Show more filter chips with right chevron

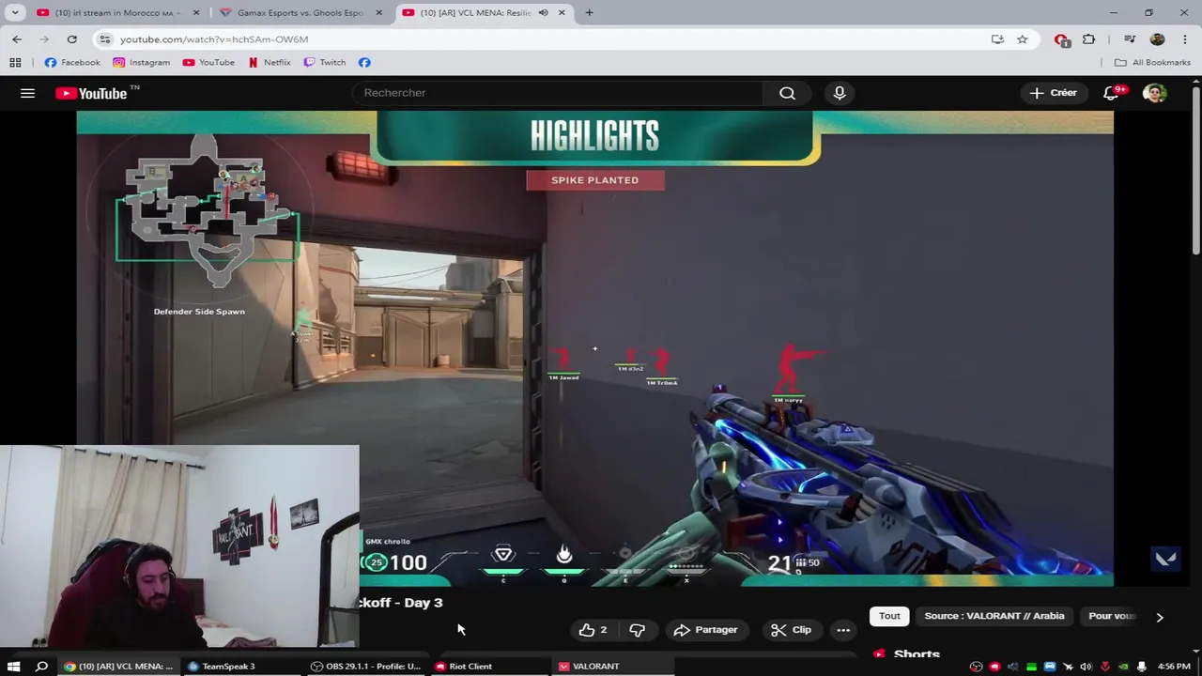(1160, 617)
